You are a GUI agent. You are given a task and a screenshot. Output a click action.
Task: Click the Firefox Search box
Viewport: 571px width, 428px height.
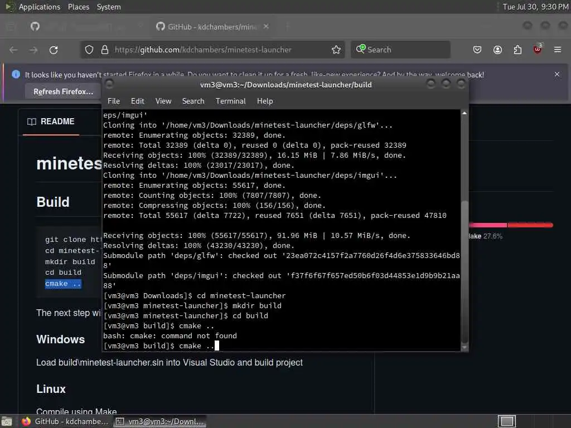click(400, 50)
